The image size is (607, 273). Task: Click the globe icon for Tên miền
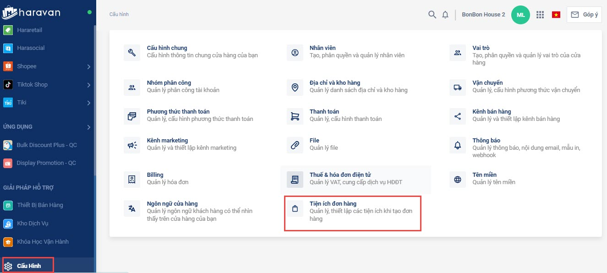(x=457, y=180)
